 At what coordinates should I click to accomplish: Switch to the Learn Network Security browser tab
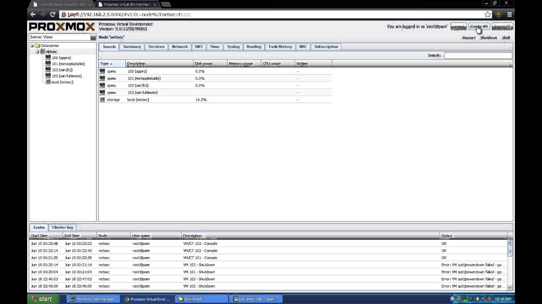[x=62, y=4]
